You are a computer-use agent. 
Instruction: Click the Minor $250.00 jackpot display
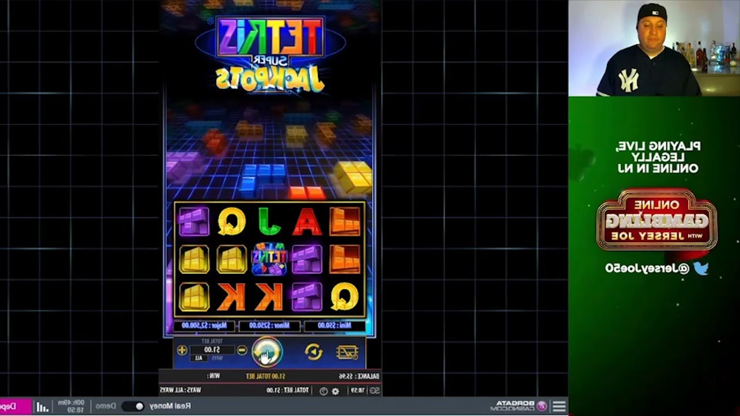point(269,326)
